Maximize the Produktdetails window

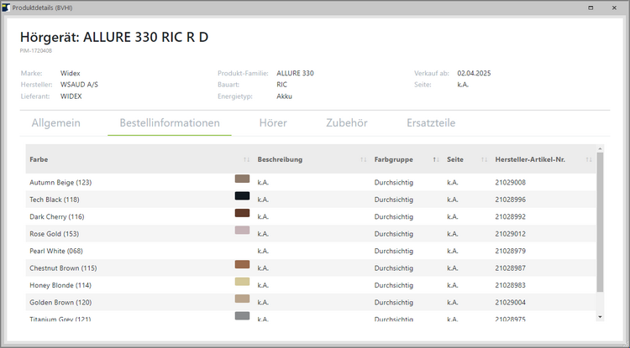[x=591, y=8]
